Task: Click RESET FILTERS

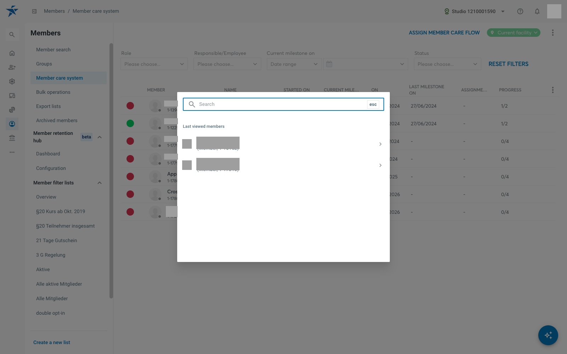Action: (508, 64)
